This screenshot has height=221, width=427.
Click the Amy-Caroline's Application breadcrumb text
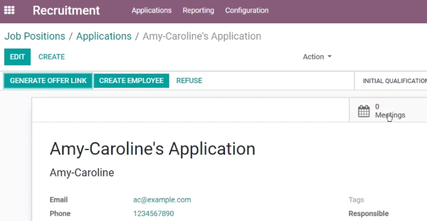click(x=202, y=36)
